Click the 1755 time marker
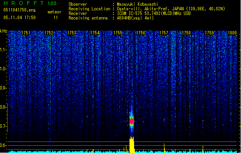Viewport: 241px width, 153px height. (x=118, y=33)
